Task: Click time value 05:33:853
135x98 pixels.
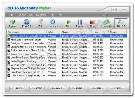Action: (x=98, y=40)
